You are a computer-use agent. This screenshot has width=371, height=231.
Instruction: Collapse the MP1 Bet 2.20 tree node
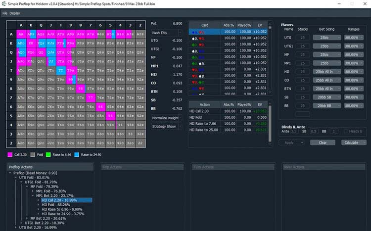point(34,195)
